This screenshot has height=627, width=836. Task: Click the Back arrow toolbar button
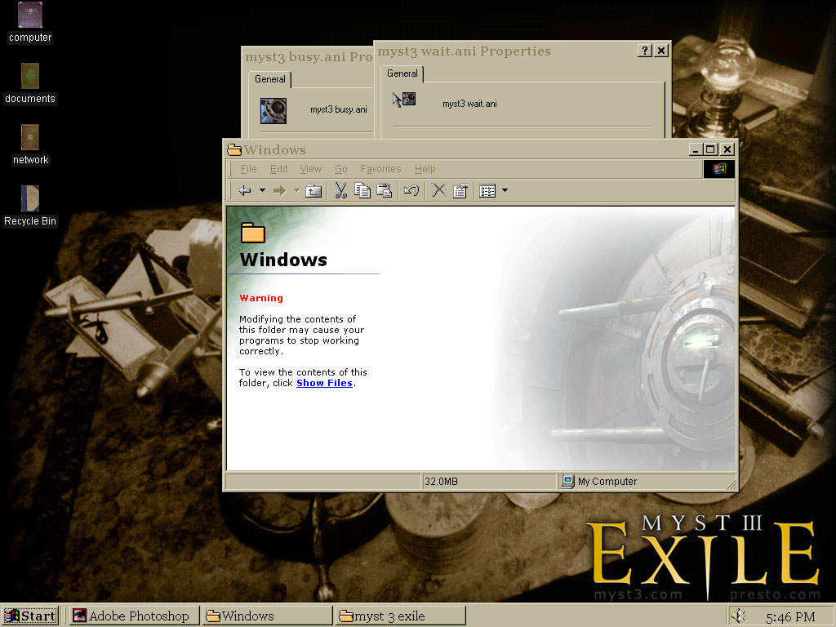coord(245,191)
